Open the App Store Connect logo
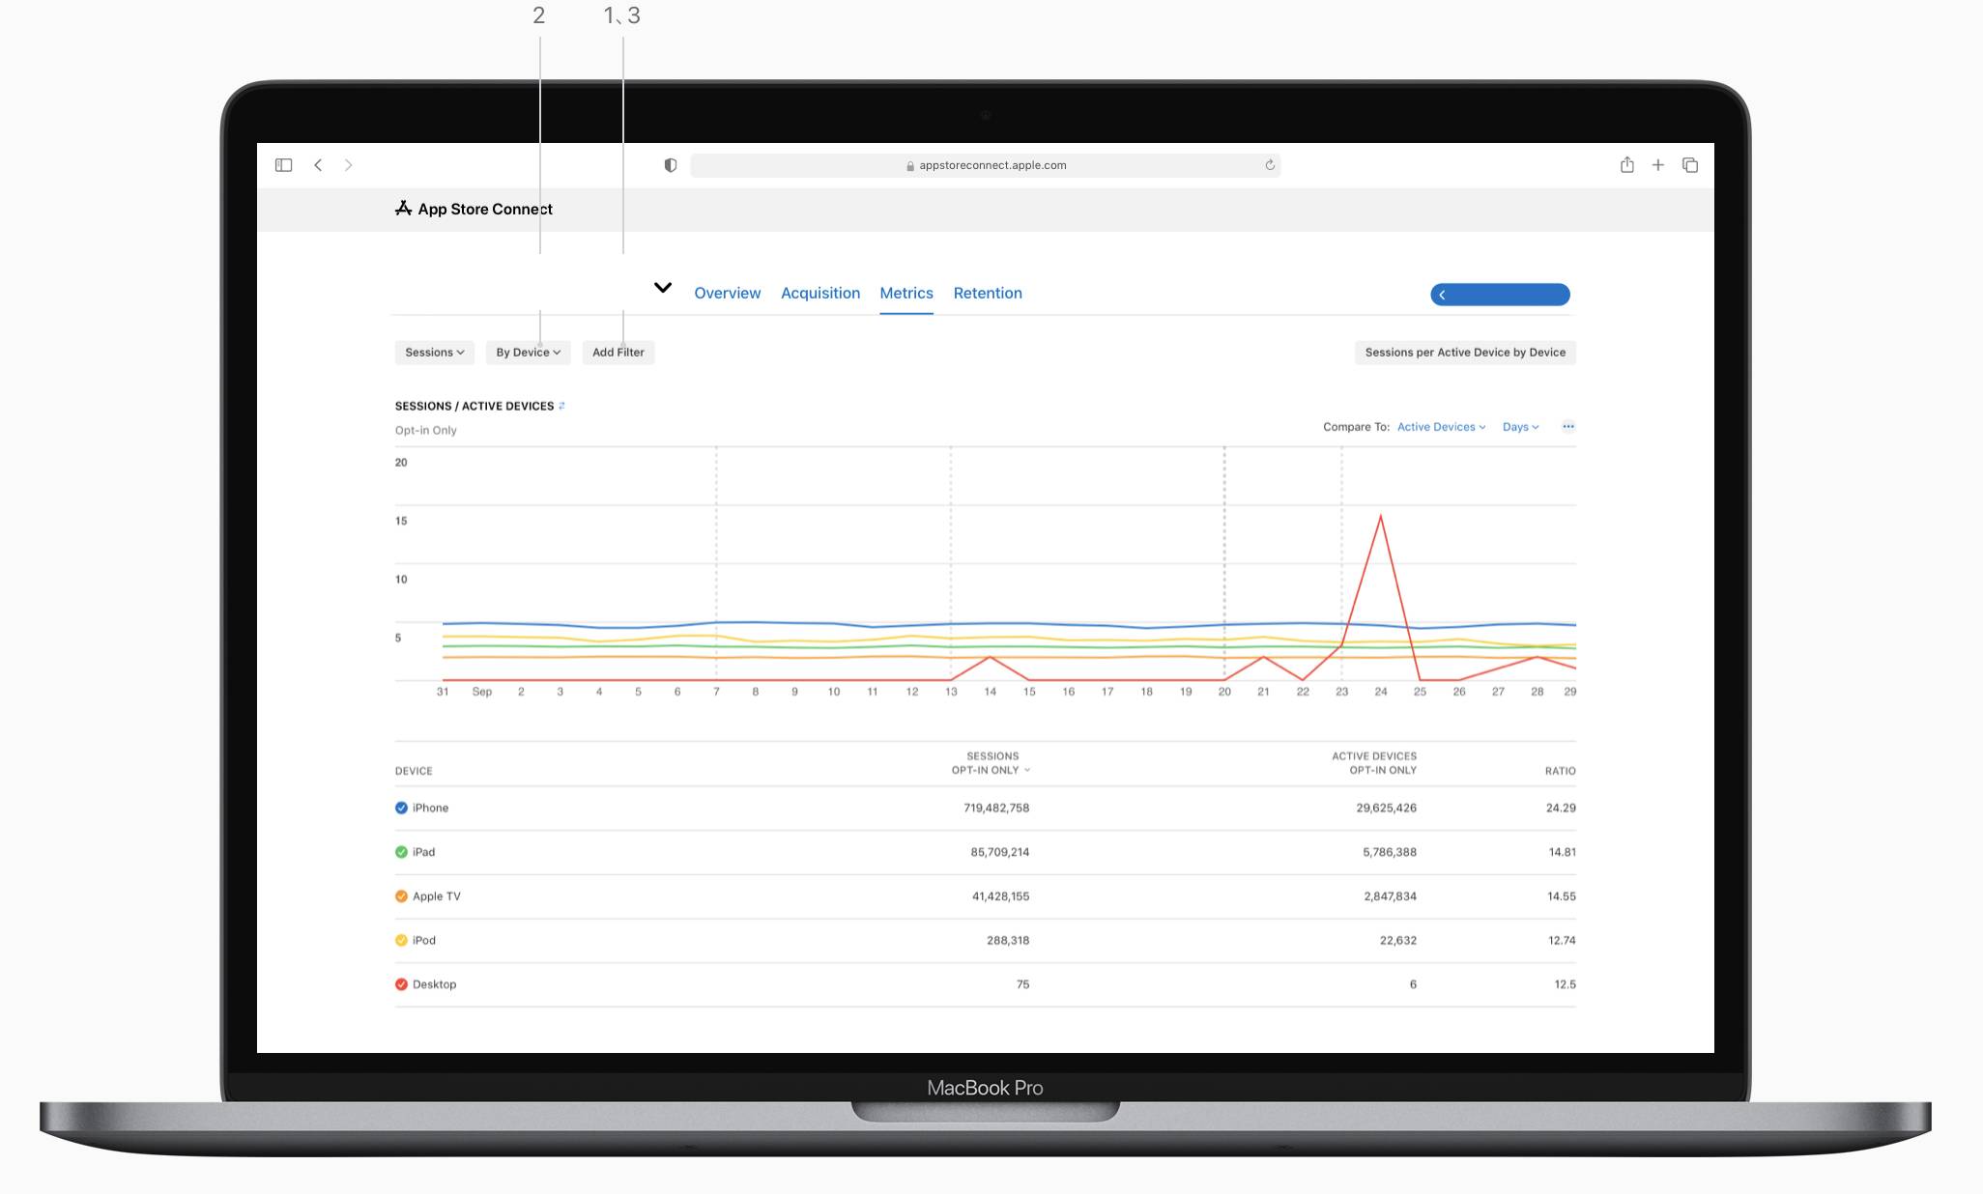 (474, 209)
